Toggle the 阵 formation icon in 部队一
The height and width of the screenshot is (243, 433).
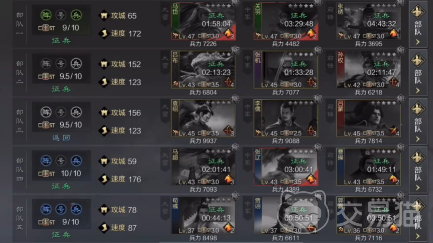pyautogui.click(x=46, y=15)
